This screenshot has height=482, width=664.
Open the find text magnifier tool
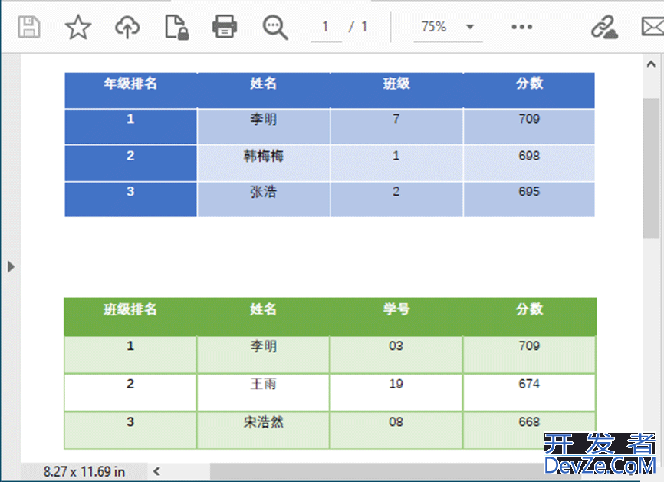(x=274, y=28)
